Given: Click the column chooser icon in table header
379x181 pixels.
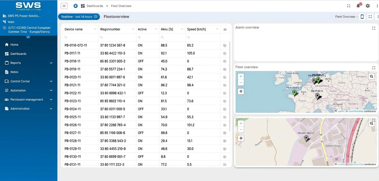Looking at the screenshot, I should pyautogui.click(x=225, y=30).
